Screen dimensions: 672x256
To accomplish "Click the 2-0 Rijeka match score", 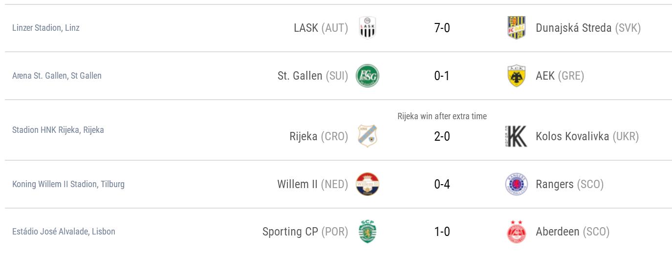I will [x=442, y=136].
